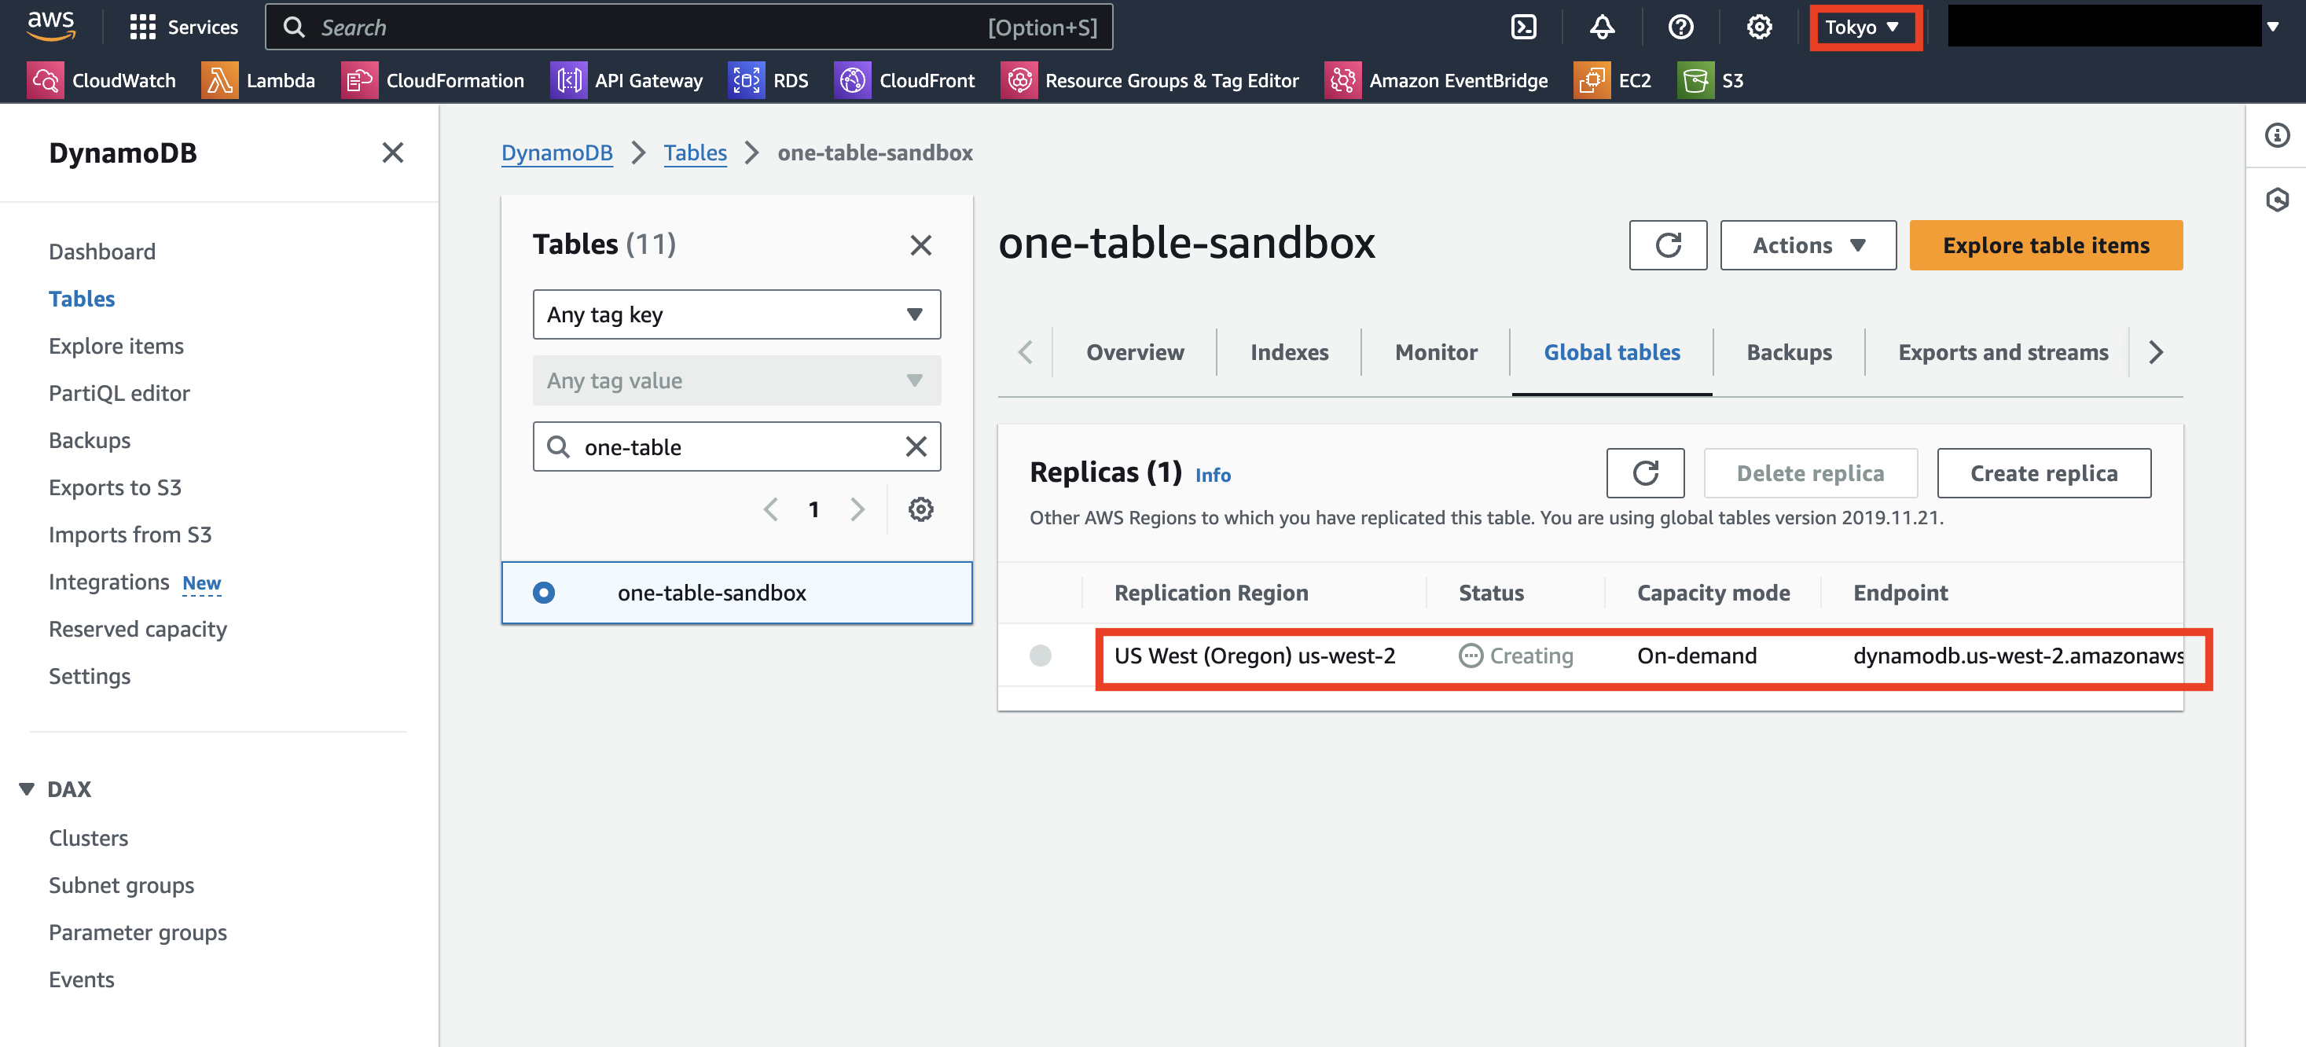Click the Create replica button
Viewport: 2306px width, 1047px height.
[x=2043, y=472]
